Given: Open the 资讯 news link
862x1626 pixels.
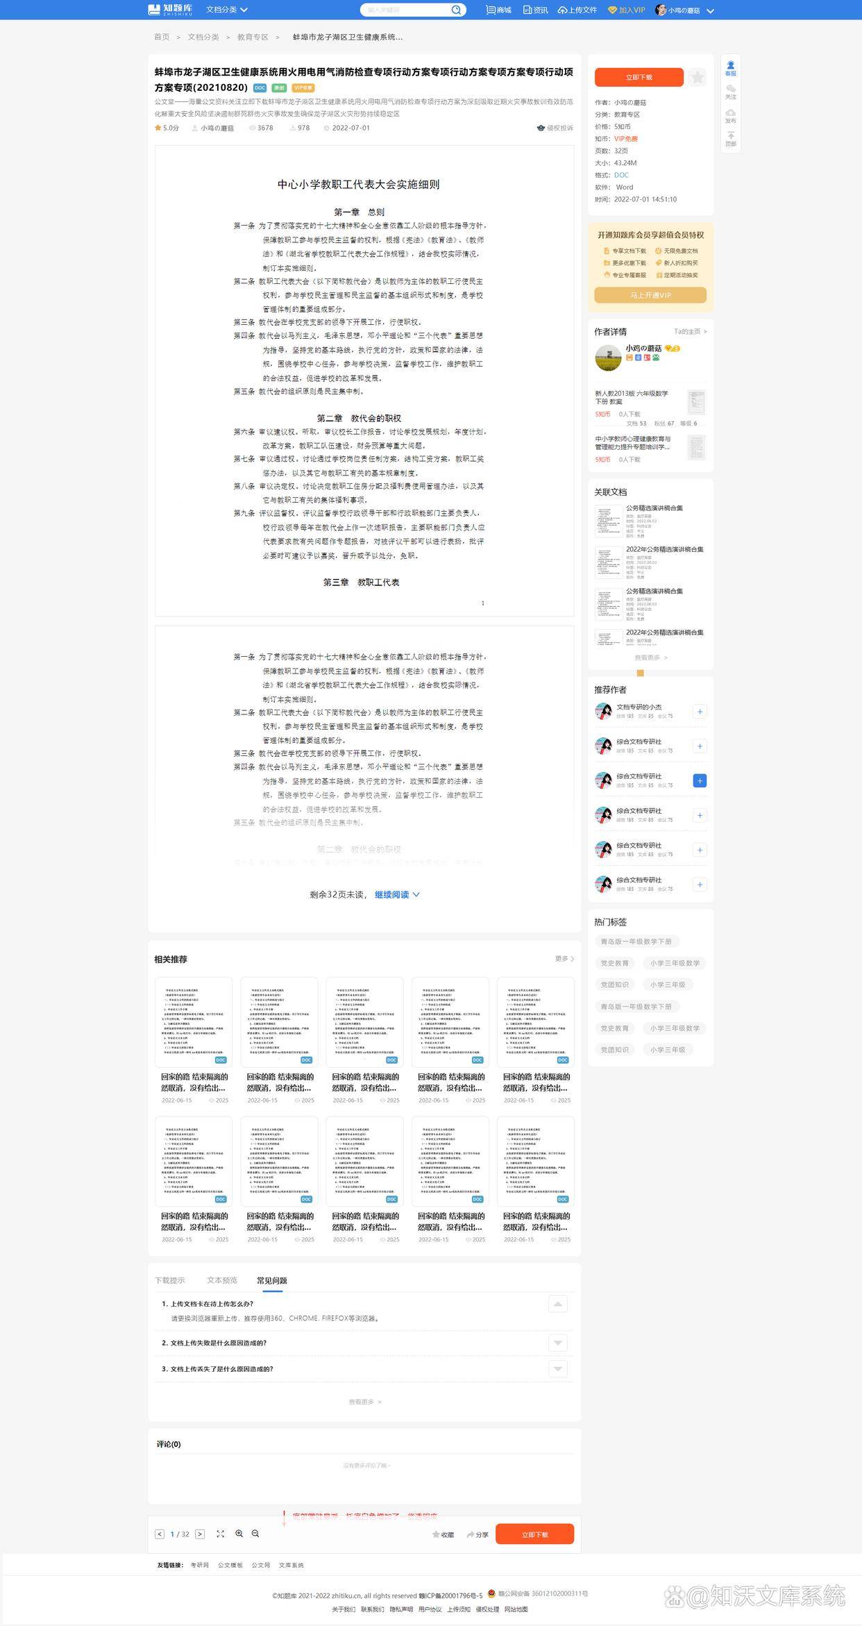Looking at the screenshot, I should (536, 10).
